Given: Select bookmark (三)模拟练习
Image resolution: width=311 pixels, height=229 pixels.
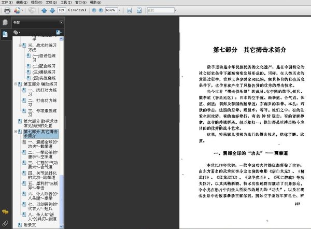Looking at the screenshot, I should (x=44, y=72).
